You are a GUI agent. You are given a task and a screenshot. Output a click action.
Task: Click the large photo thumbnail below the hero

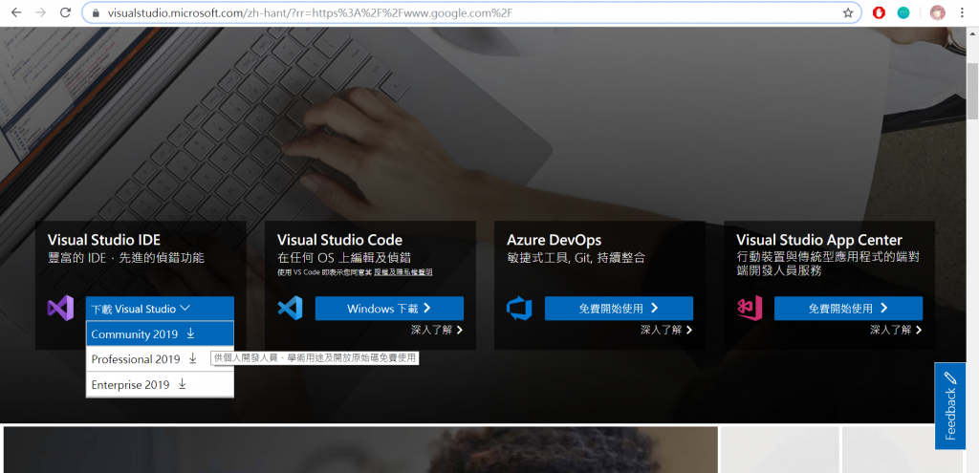(x=360, y=449)
